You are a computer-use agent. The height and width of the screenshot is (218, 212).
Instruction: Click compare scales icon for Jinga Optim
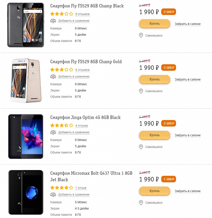click(x=53, y=132)
